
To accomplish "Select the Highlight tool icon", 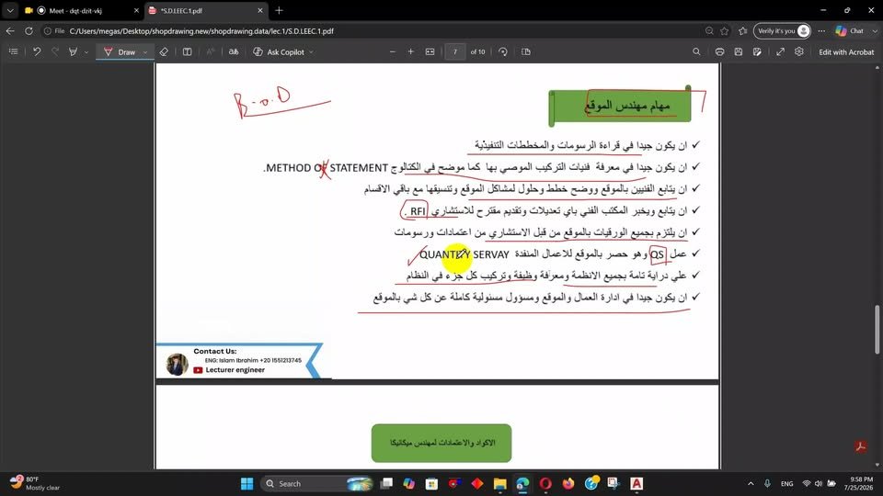I will 73,51.
